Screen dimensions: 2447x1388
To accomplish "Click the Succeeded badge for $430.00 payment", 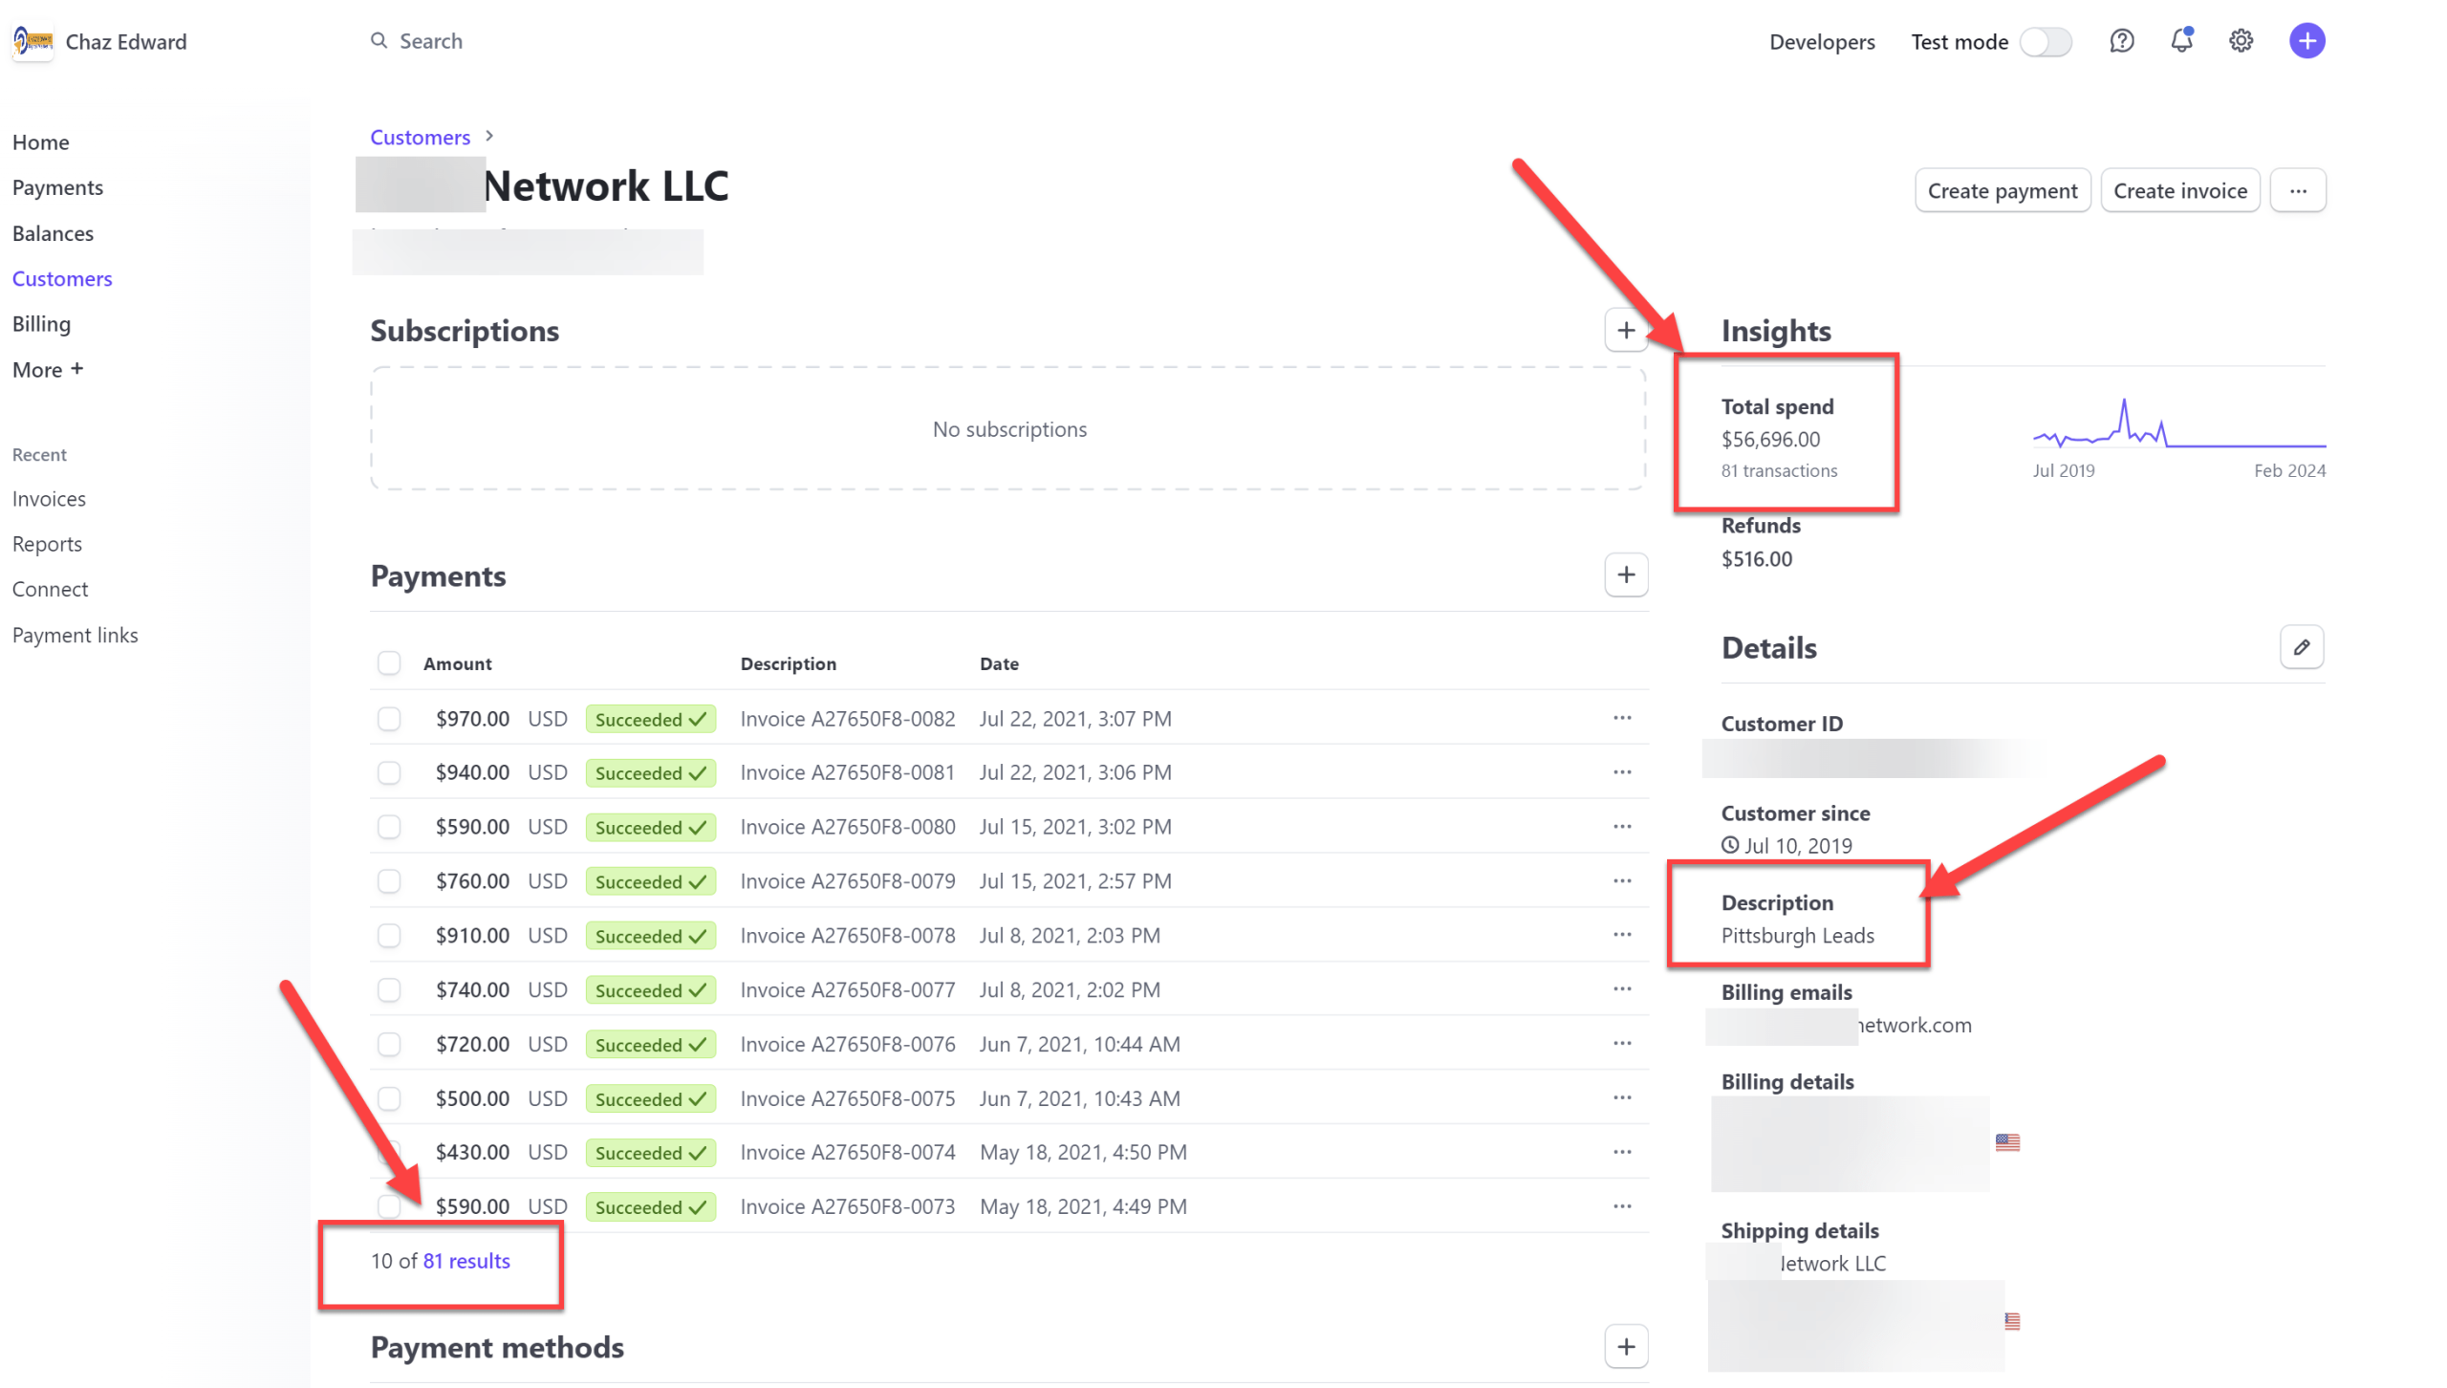I will 650,1153.
